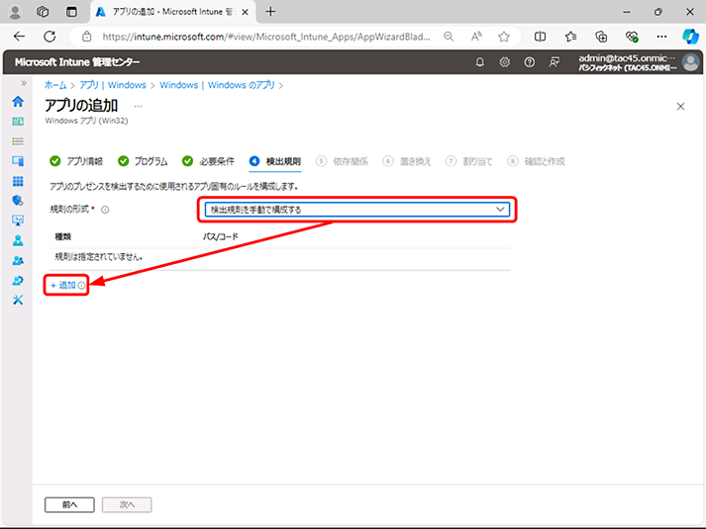Image resolution: width=706 pixels, height=529 pixels.
Task: Open workspaces icon in title bar
Action: point(43,12)
